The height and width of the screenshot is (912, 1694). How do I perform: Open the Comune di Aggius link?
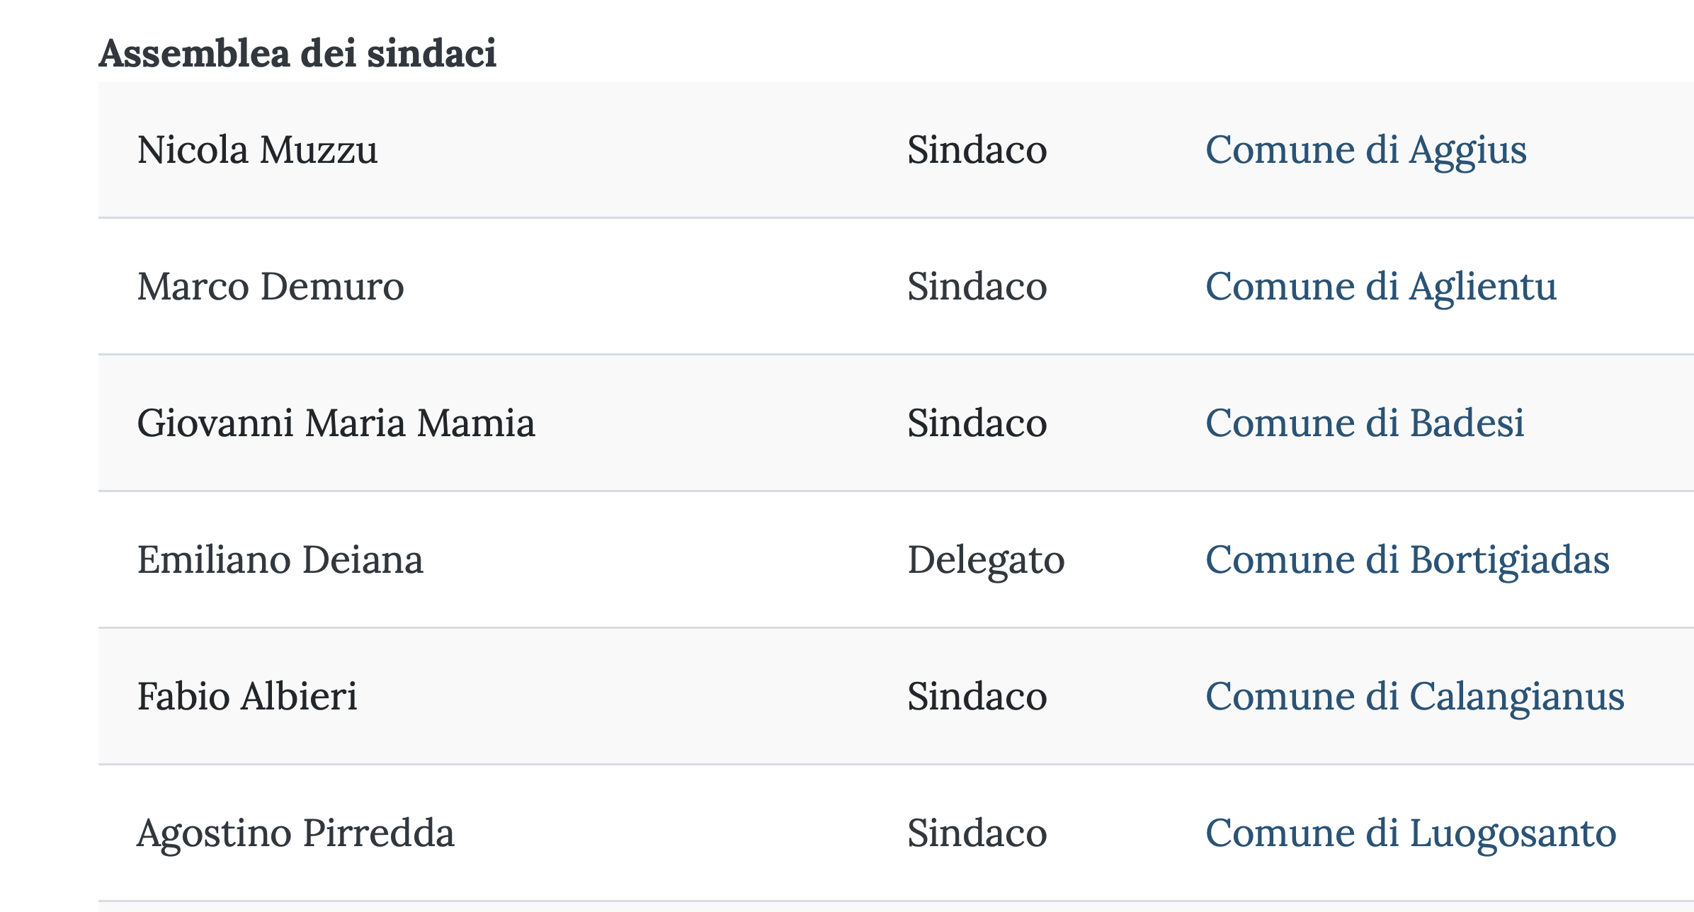[1365, 151]
